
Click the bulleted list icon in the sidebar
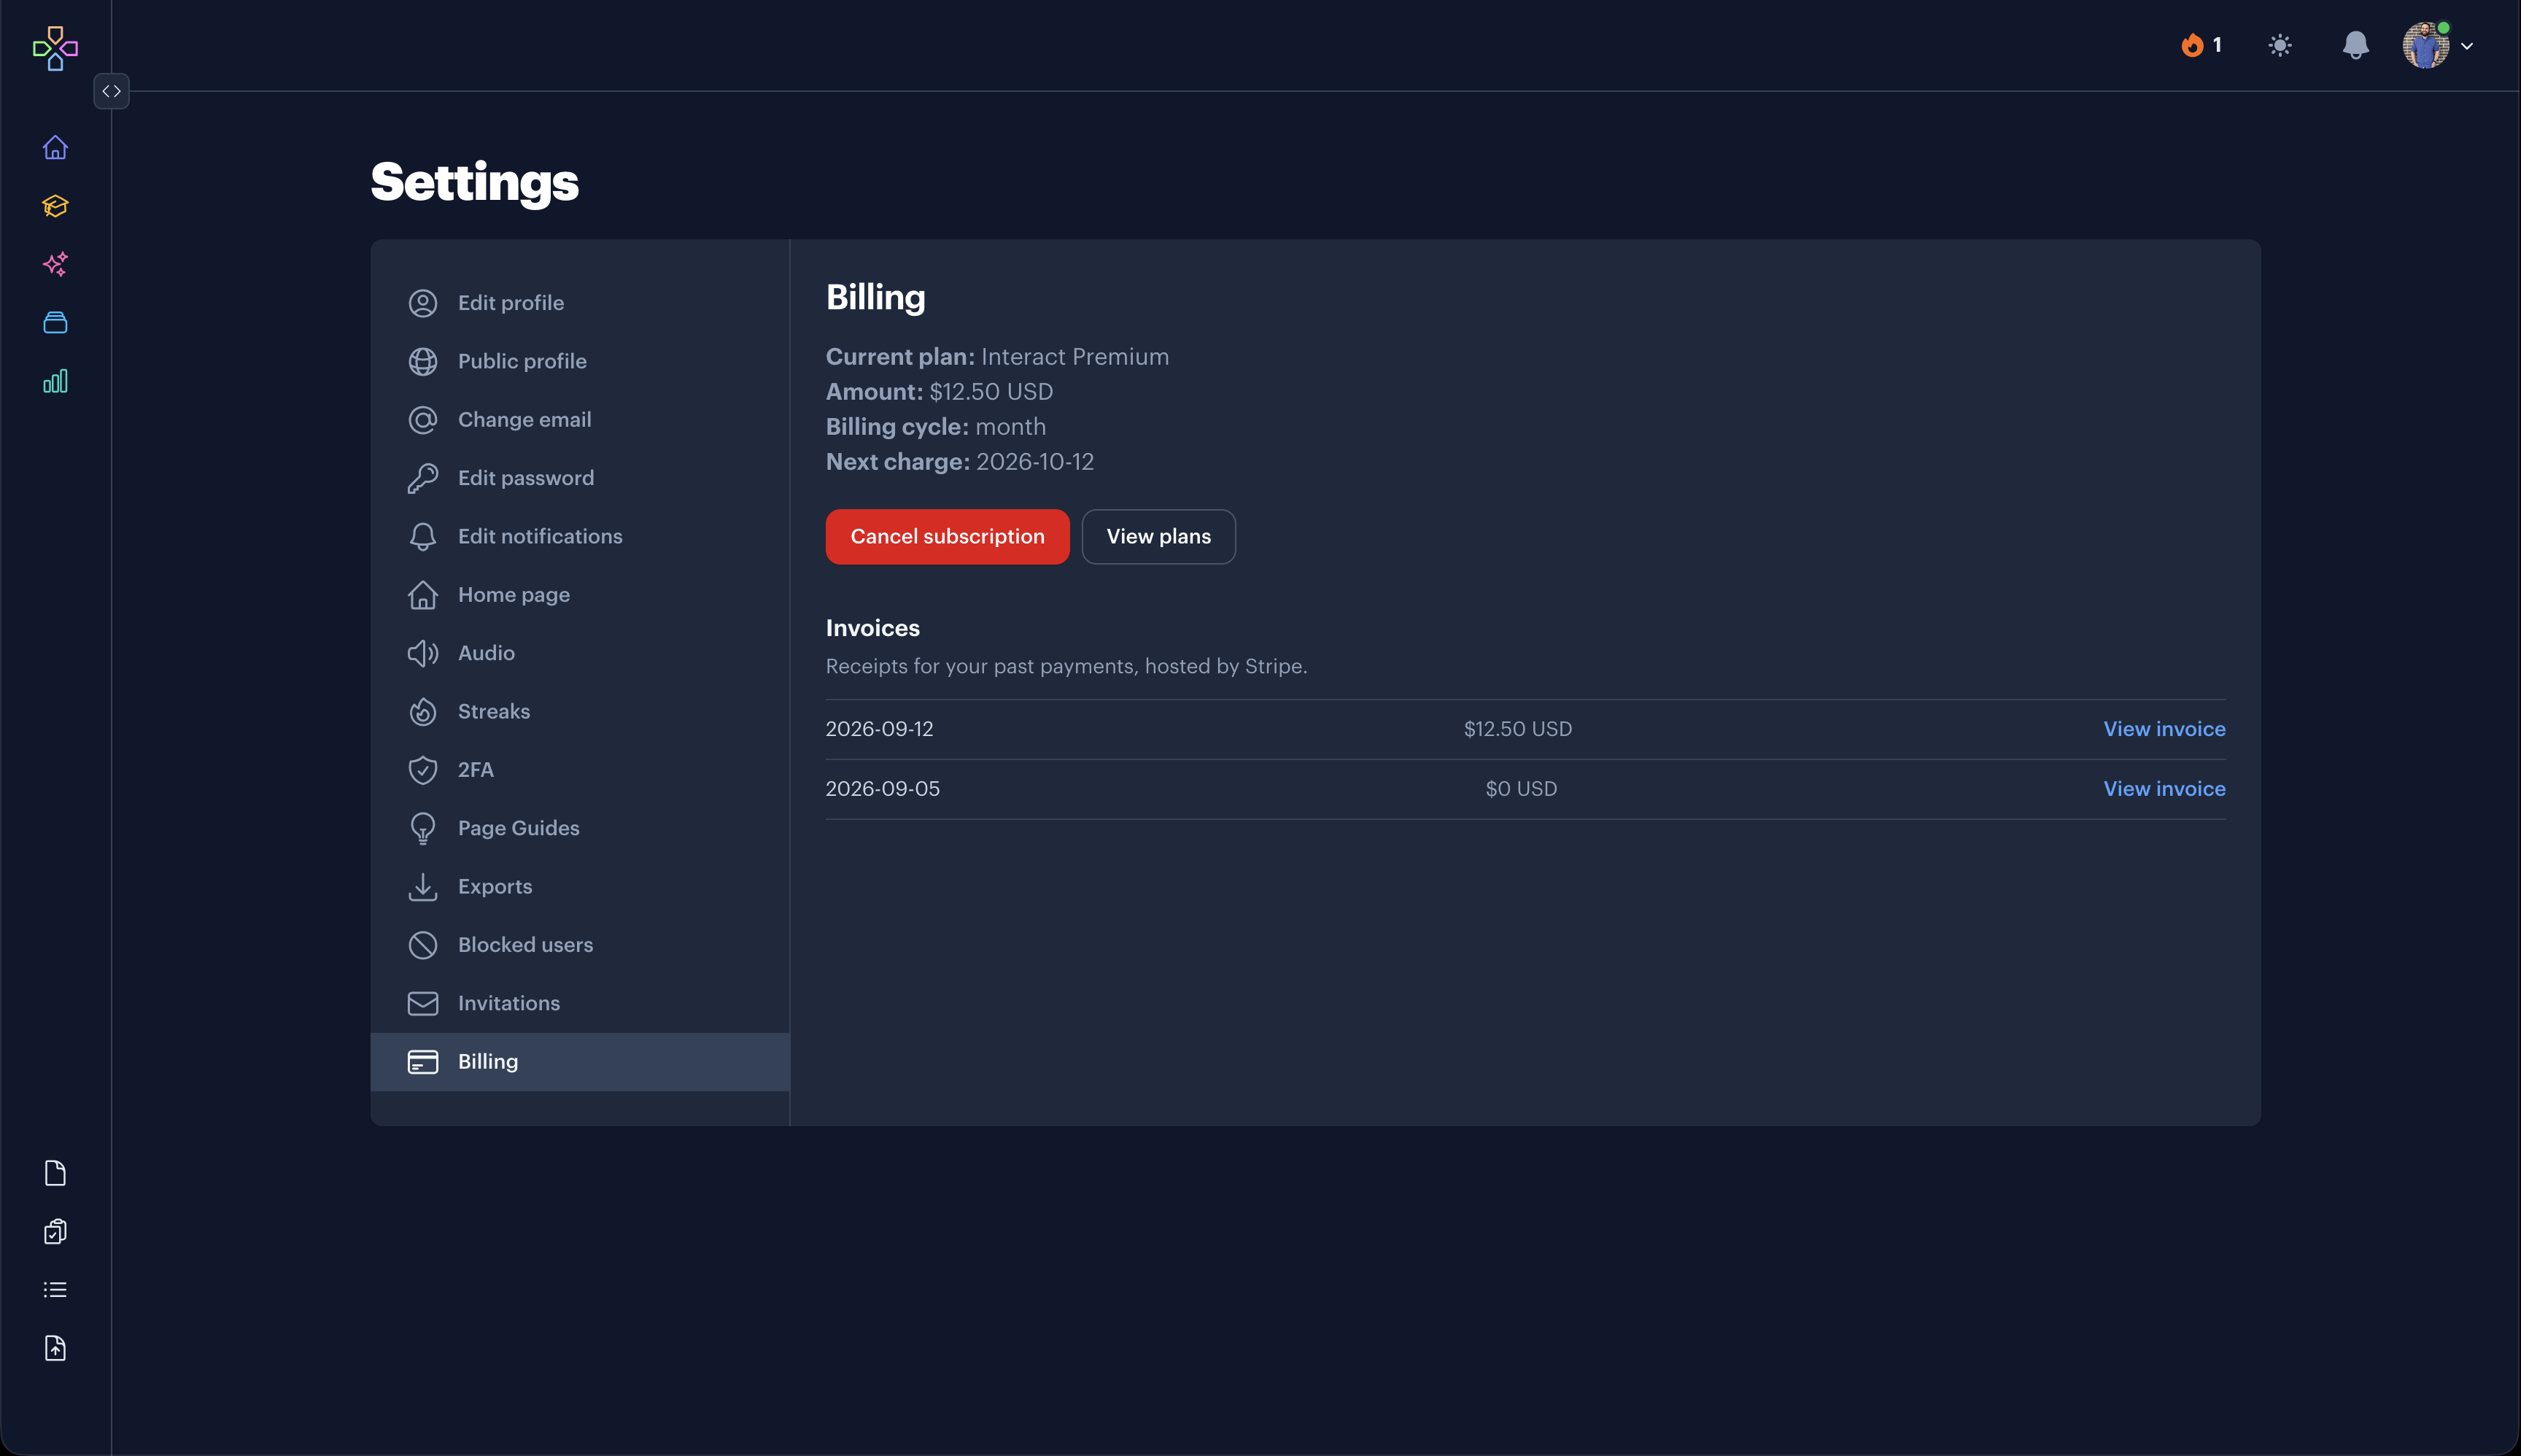click(55, 1290)
